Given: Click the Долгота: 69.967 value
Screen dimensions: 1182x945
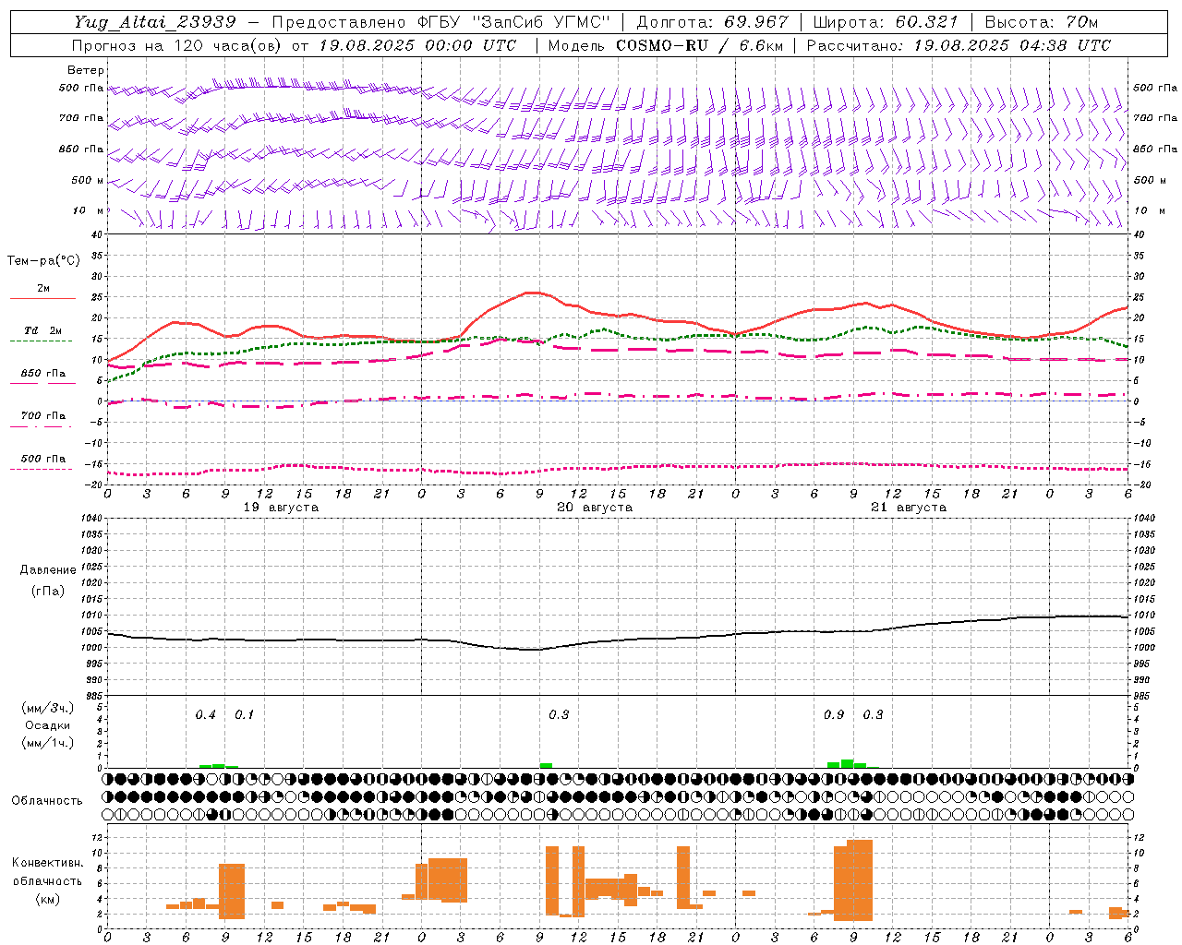Looking at the screenshot, I should (712, 22).
